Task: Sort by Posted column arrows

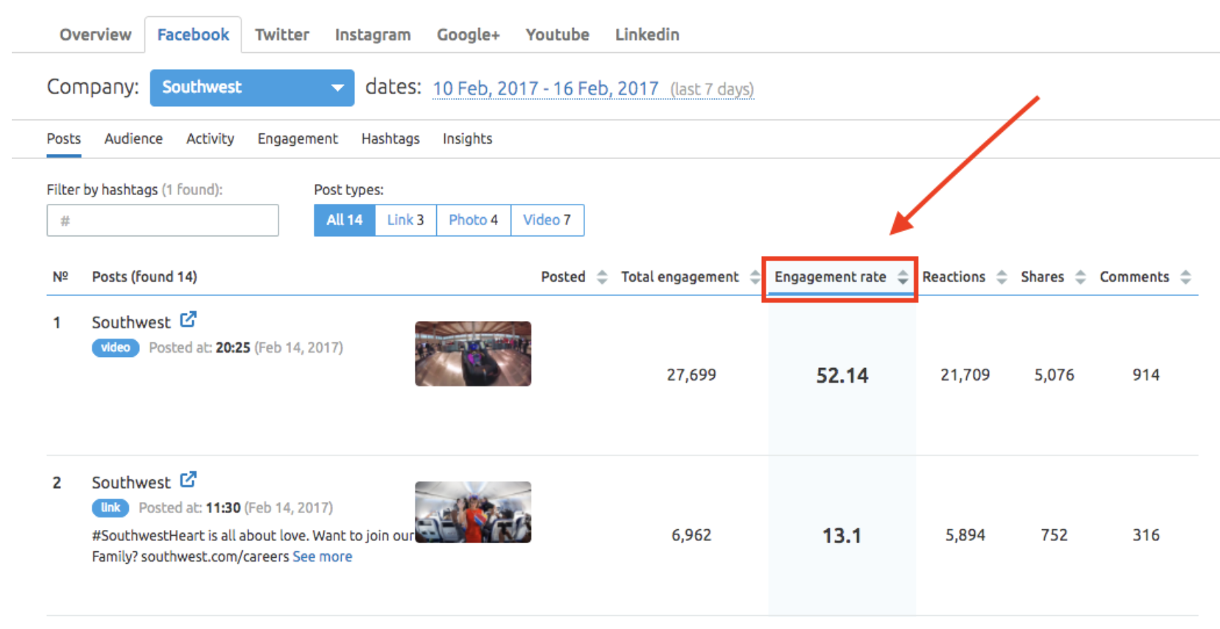Action: point(602,277)
